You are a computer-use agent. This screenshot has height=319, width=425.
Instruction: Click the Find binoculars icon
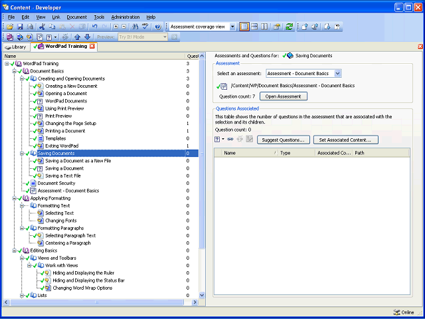pos(135,27)
